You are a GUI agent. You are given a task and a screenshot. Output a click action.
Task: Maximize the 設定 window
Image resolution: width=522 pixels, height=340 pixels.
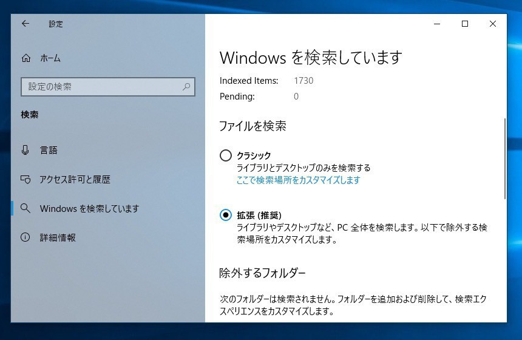[465, 24]
